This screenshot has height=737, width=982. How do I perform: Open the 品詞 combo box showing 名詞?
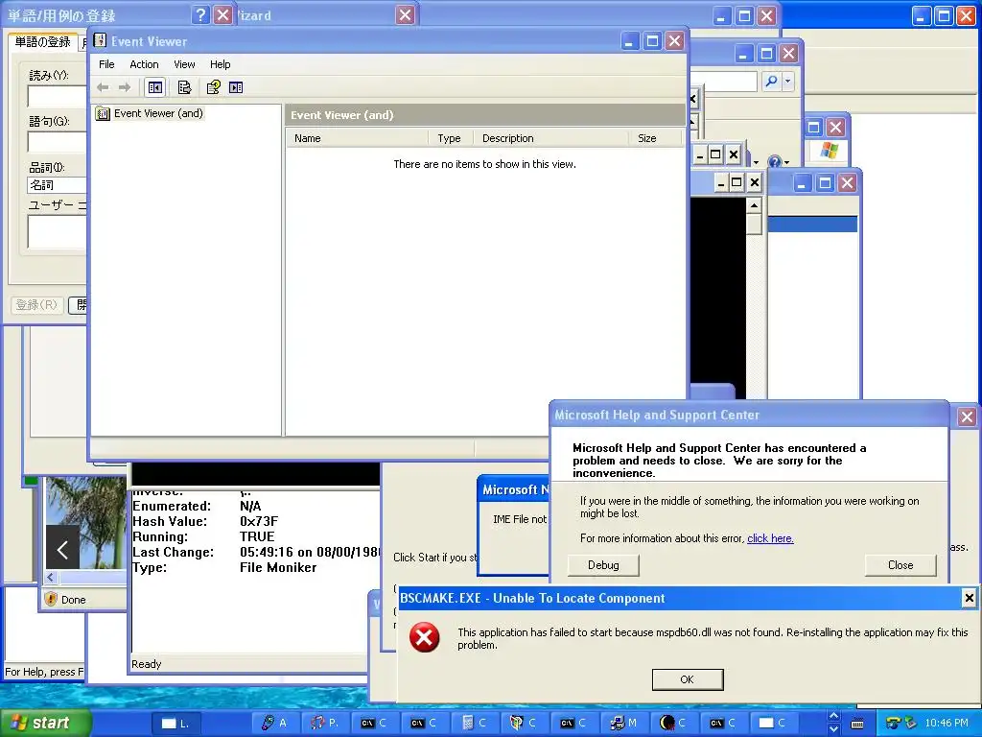pyautogui.click(x=57, y=185)
